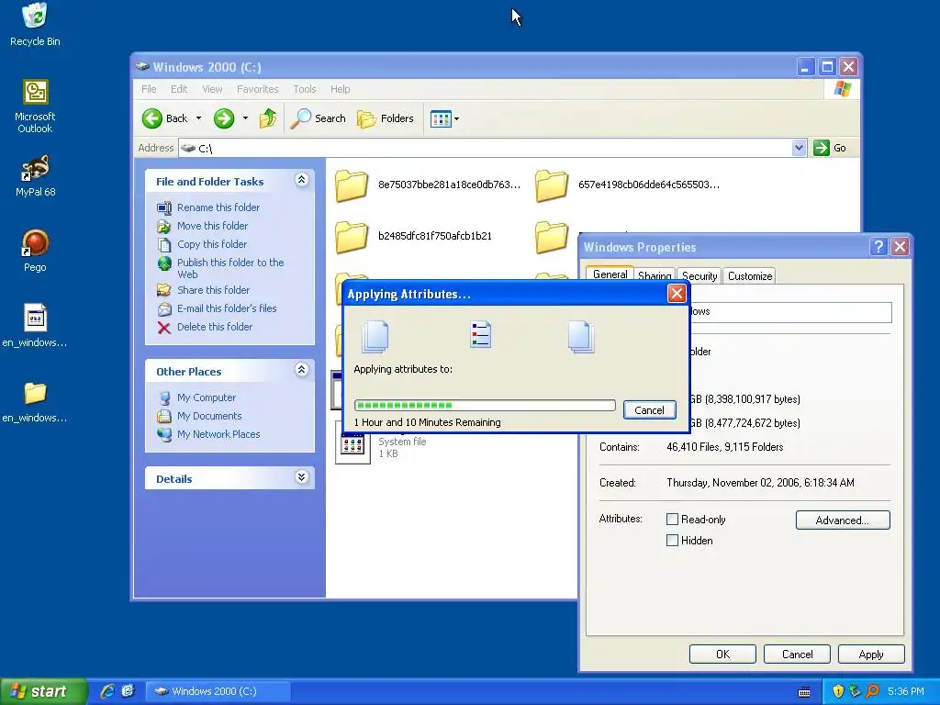Go to My Computer in Other Places

tap(207, 397)
